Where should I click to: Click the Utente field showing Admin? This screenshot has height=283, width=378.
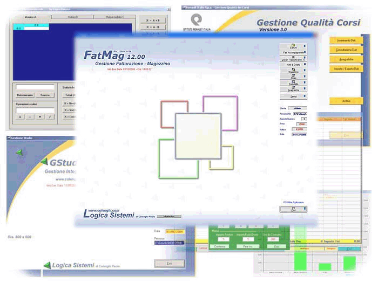[x=297, y=108]
